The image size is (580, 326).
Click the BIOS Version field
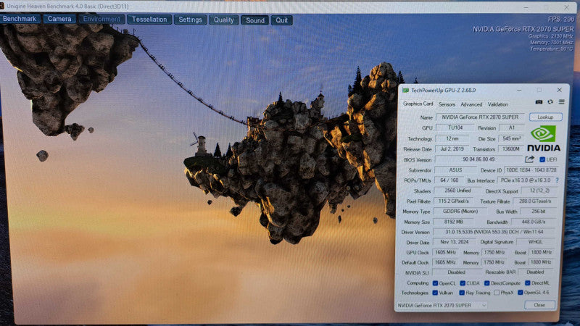[x=478, y=159]
